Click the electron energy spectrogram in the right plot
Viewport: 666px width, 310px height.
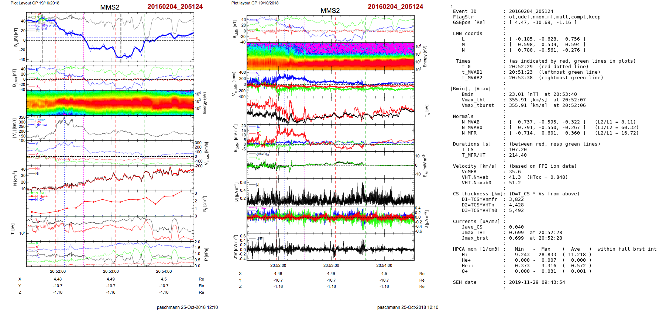click(330, 56)
